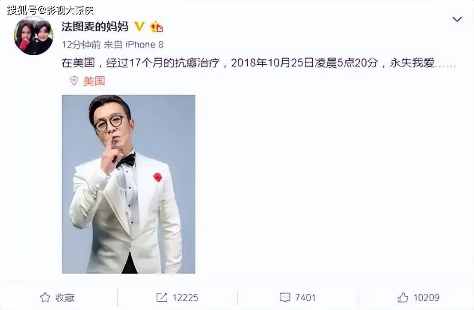Viewport: 474px width, 310px height.
Task: Click the 10209 likes count
Action: 426,298
